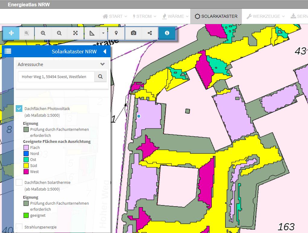Click the zoom out magnifier
The height and width of the screenshot is (233, 308).
pyautogui.click(x=59, y=33)
